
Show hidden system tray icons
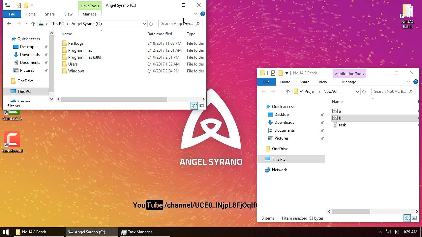[x=380, y=232]
